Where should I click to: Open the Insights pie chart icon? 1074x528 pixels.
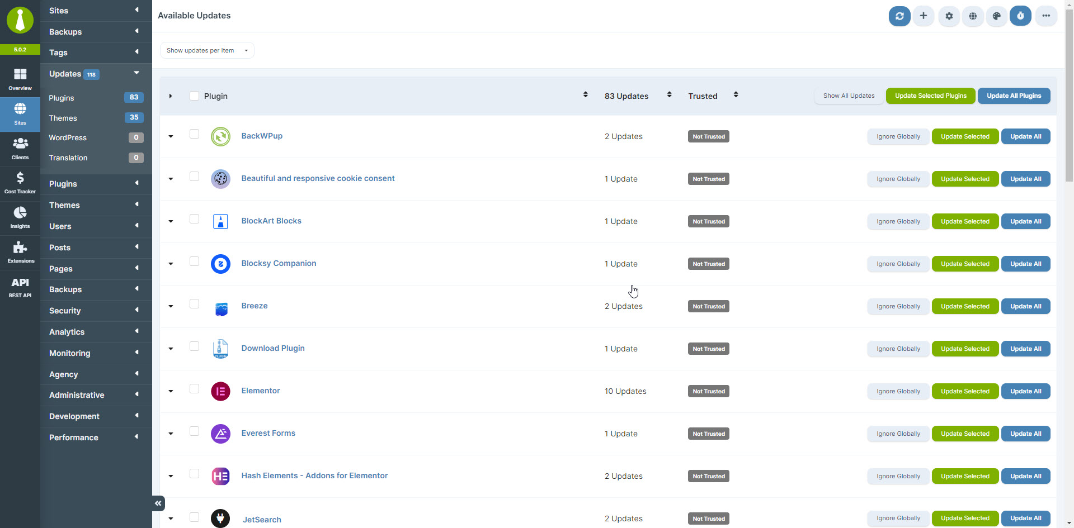pyautogui.click(x=20, y=218)
